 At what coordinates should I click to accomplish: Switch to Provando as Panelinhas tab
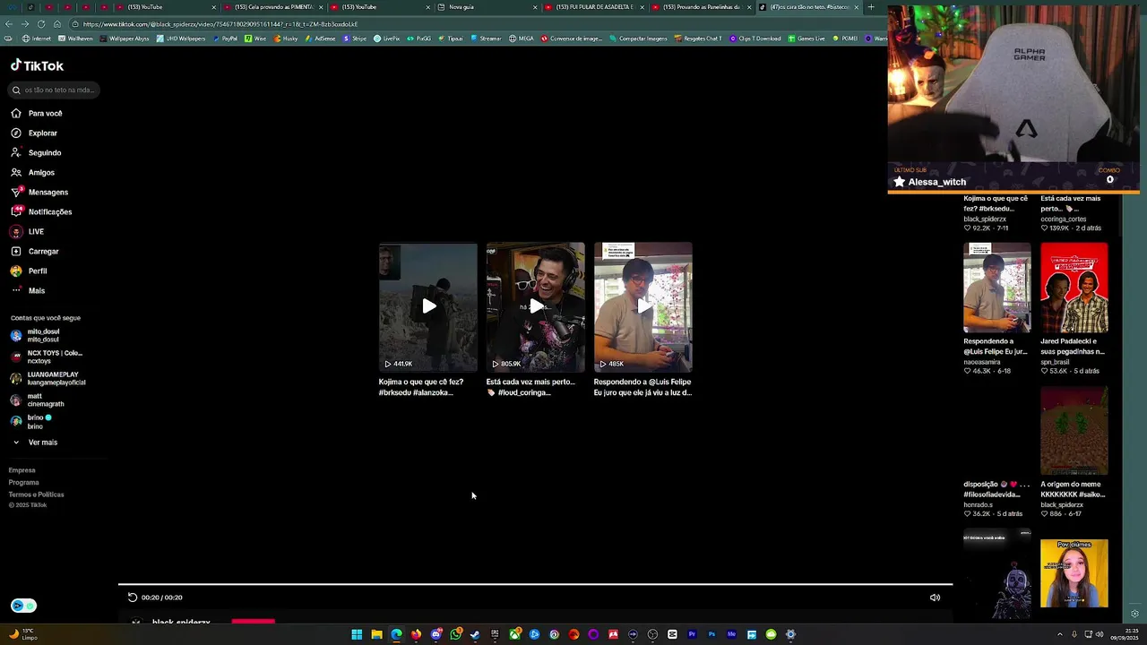702,7
